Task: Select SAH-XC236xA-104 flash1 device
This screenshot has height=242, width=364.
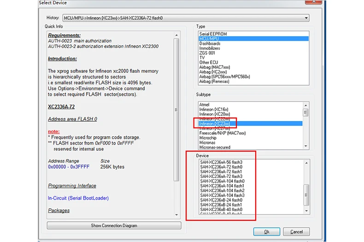Action: [252, 186]
